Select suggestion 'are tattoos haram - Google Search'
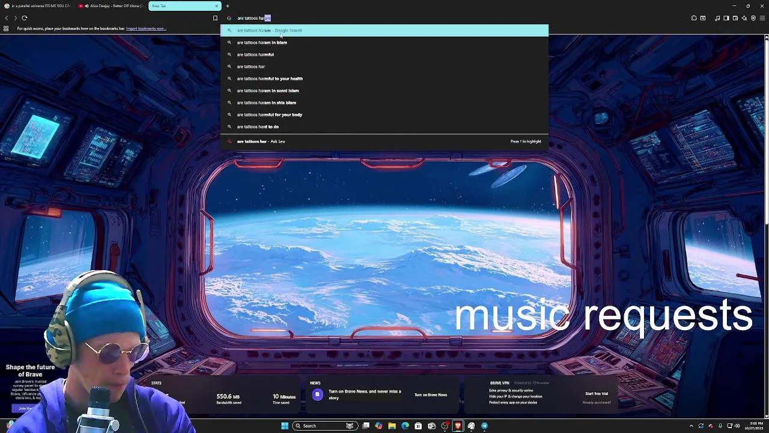Screen dimensions: 769x433 tap(384, 30)
